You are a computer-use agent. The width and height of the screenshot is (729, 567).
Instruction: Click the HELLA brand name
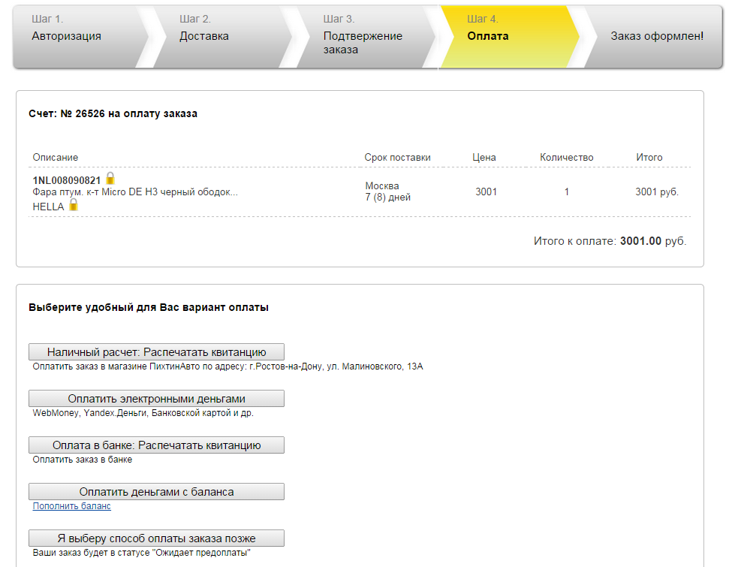[49, 207]
